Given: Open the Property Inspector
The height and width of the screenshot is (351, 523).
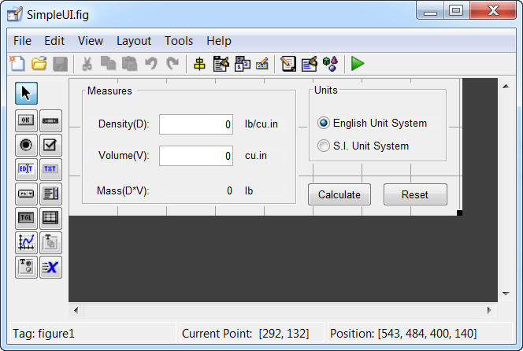Looking at the screenshot, I should [310, 64].
